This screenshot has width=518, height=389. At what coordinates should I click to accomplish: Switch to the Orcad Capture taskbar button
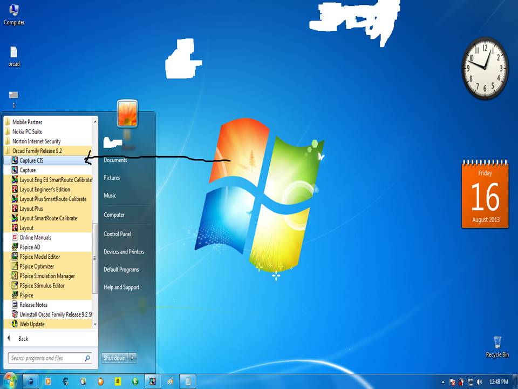coord(152,382)
